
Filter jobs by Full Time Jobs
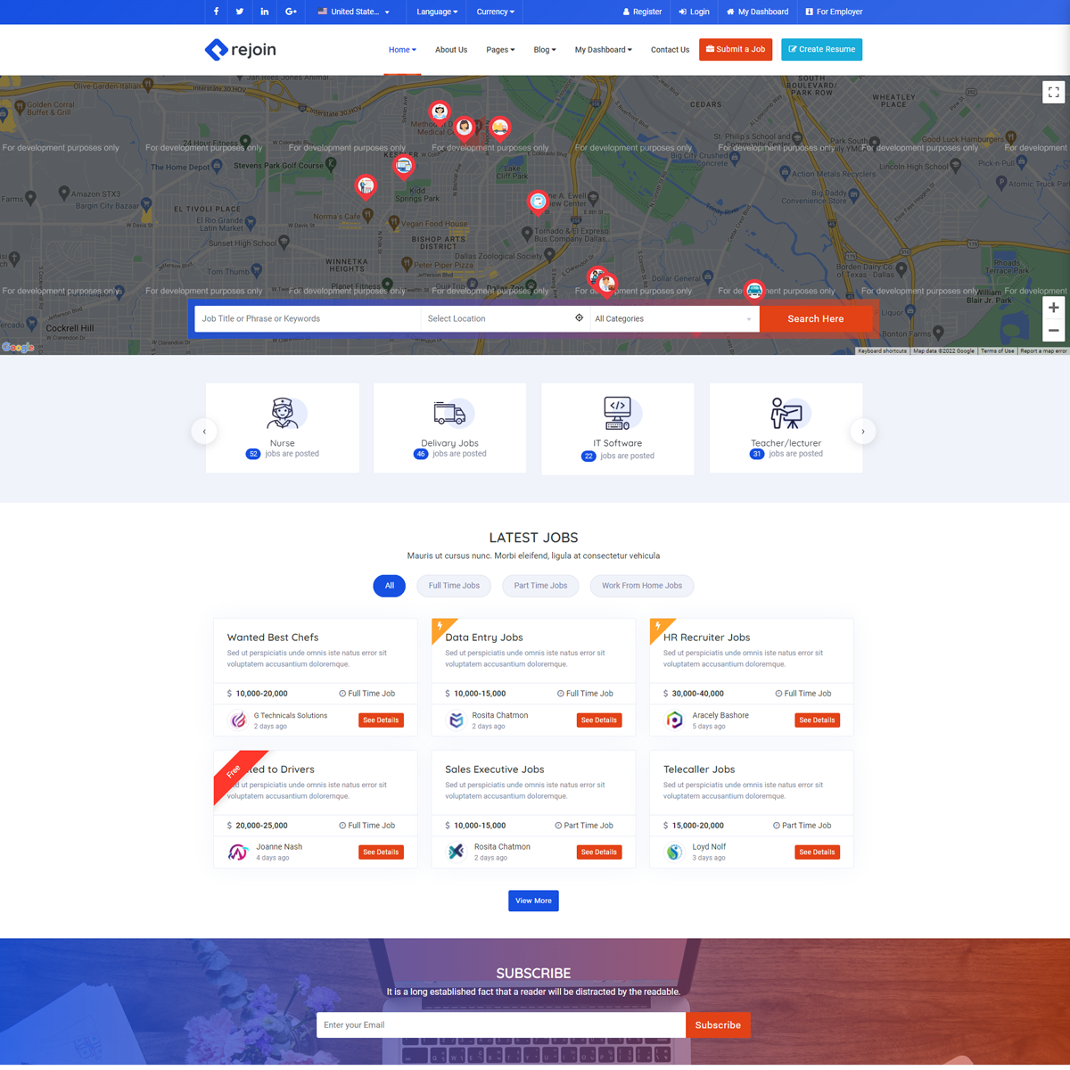[454, 586]
